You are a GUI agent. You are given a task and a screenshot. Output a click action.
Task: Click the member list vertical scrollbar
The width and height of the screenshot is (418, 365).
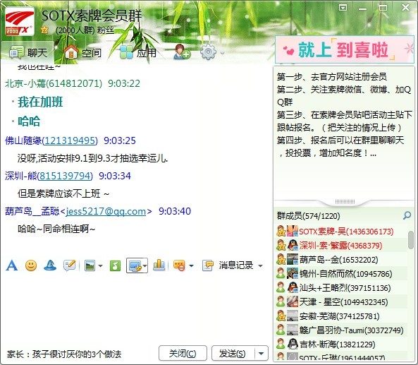pyautogui.click(x=411, y=240)
